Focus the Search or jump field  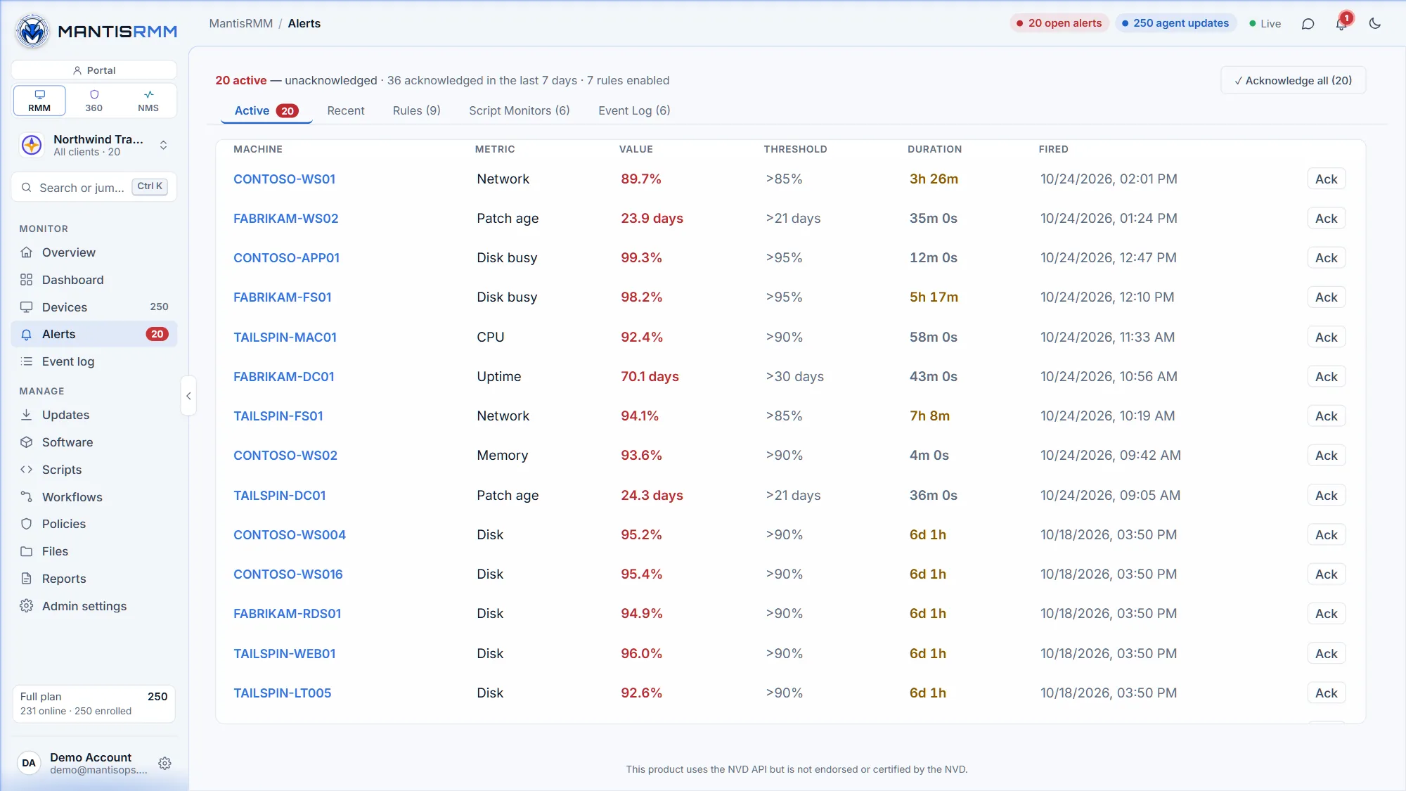(94, 187)
